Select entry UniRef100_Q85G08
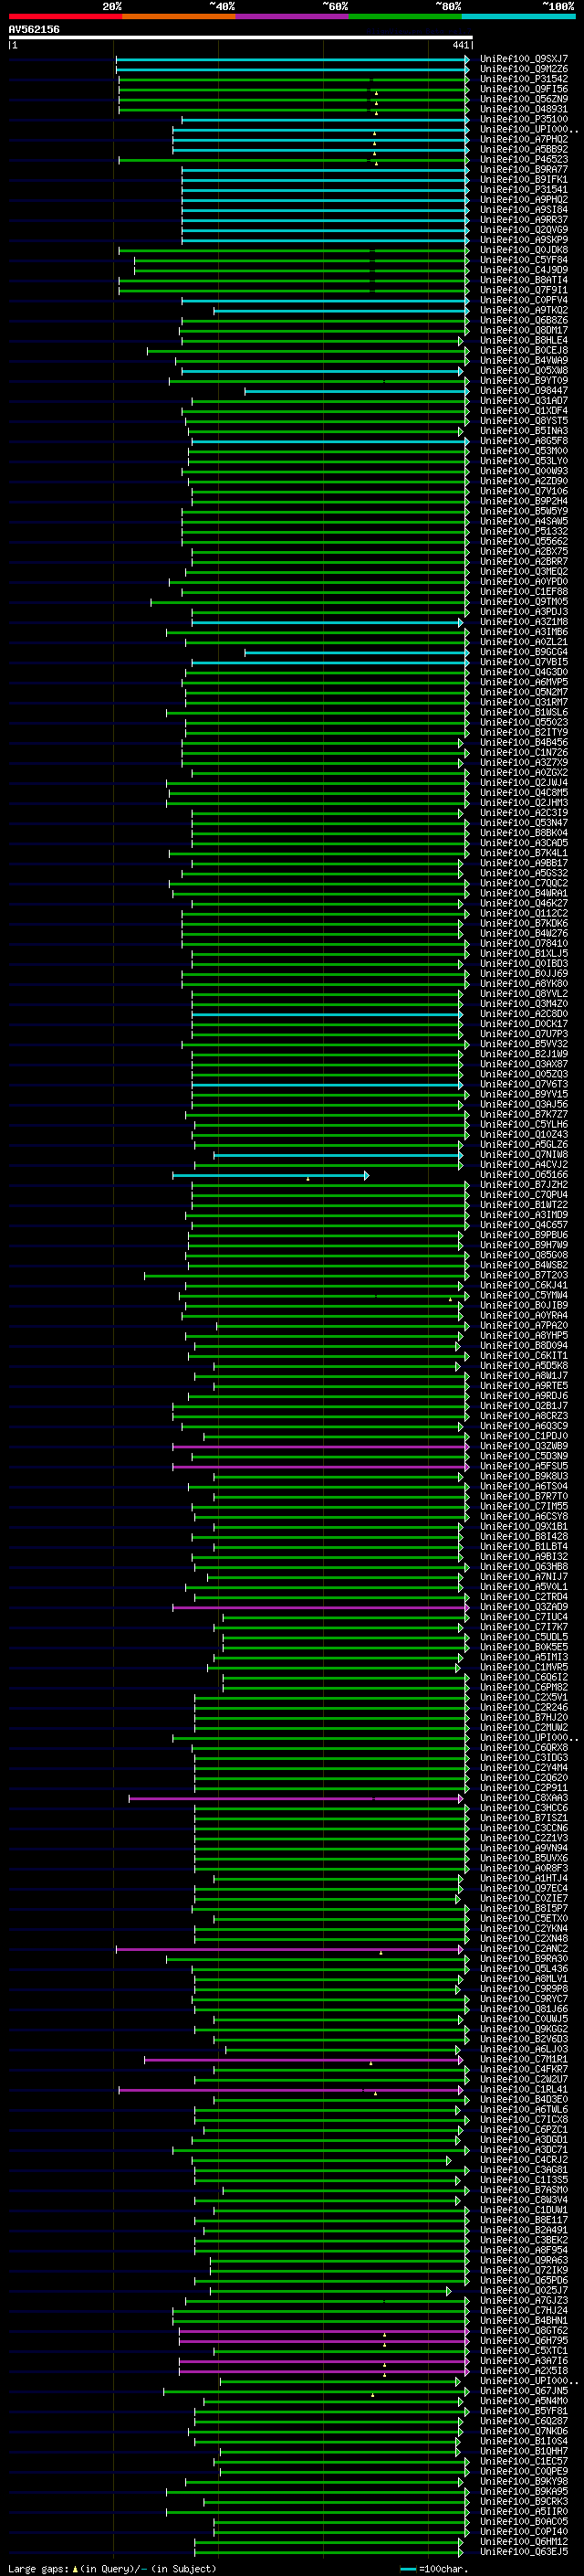584x2576 pixels. (523, 1255)
